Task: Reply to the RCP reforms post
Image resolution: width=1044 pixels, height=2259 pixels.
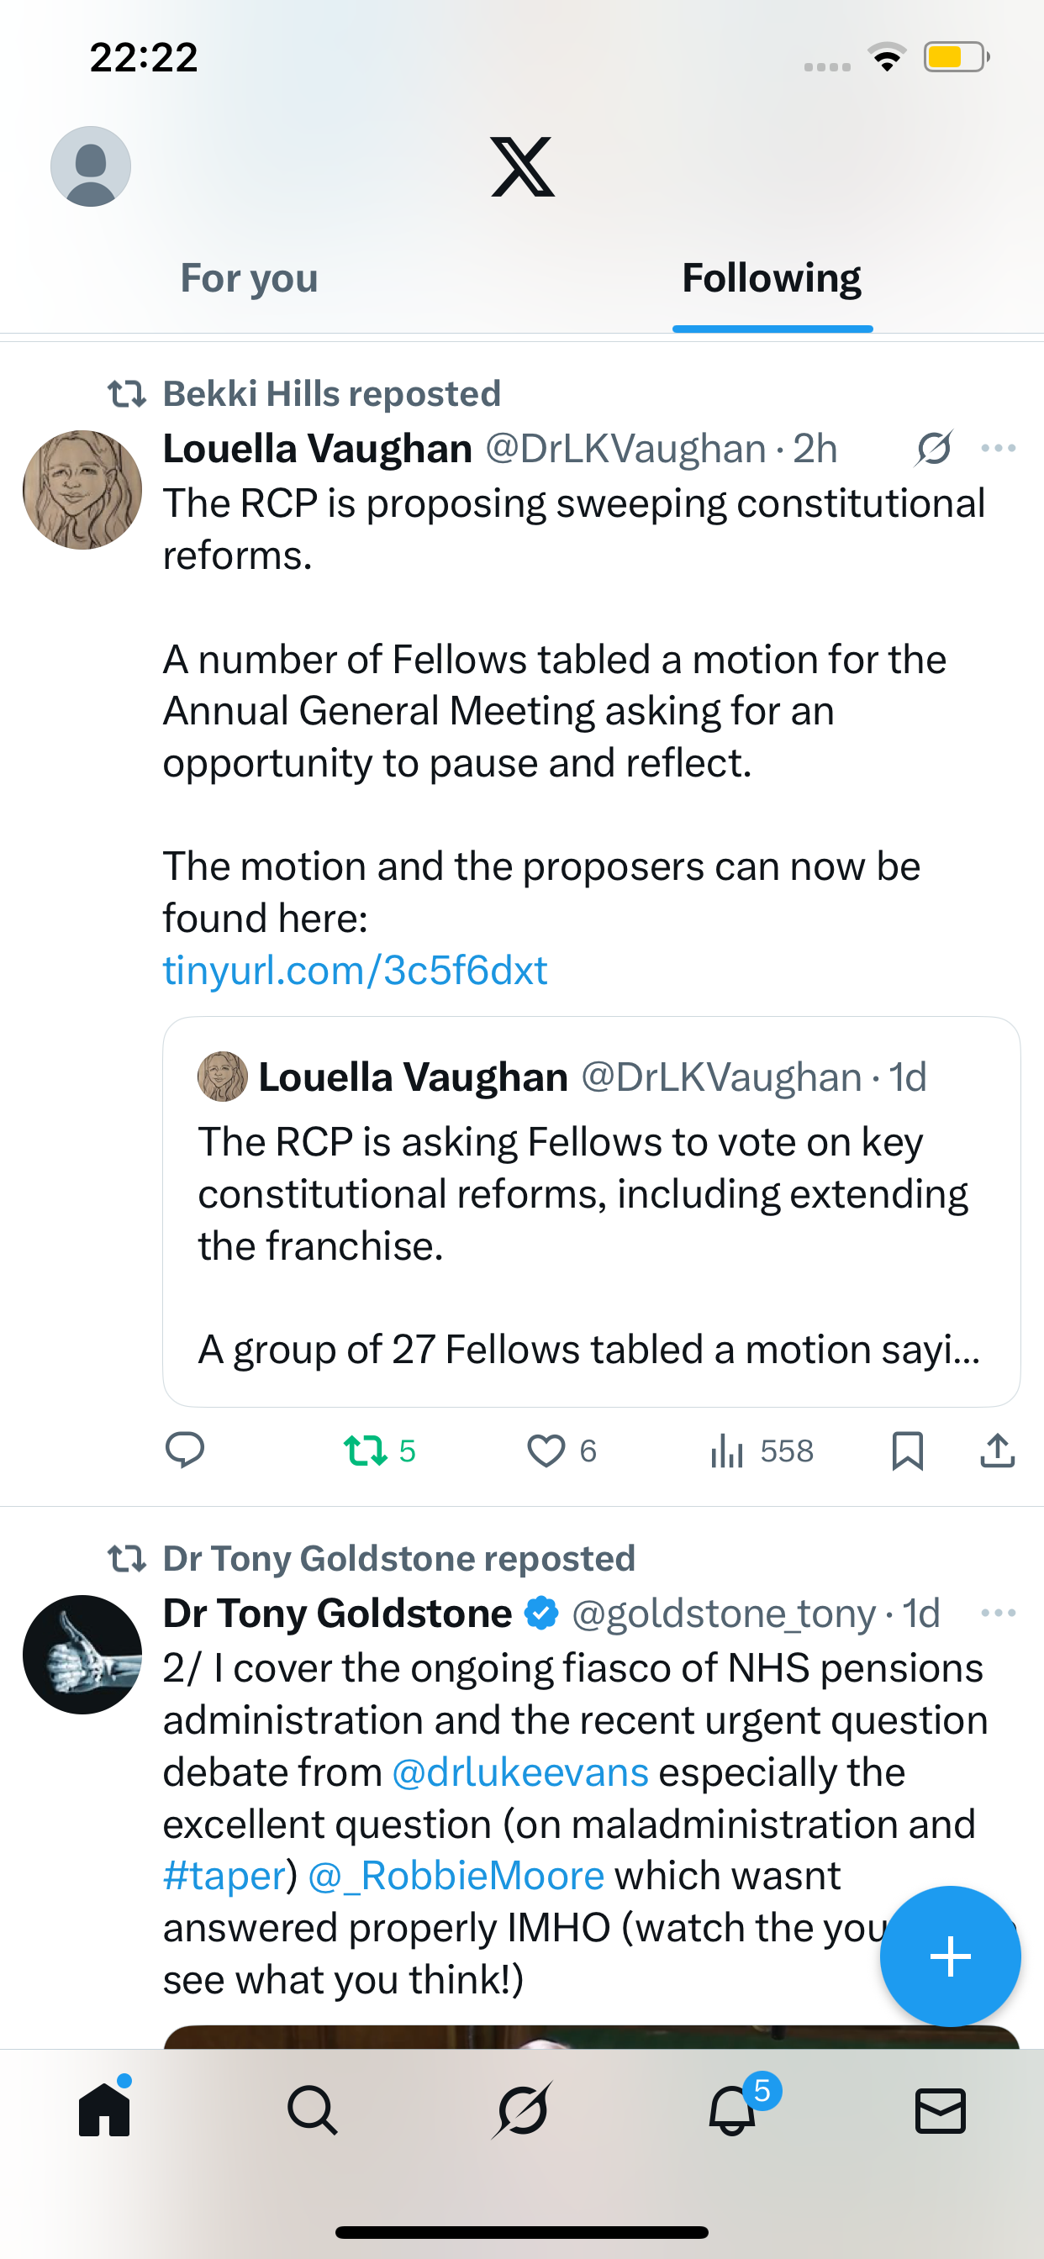Action: [185, 1451]
